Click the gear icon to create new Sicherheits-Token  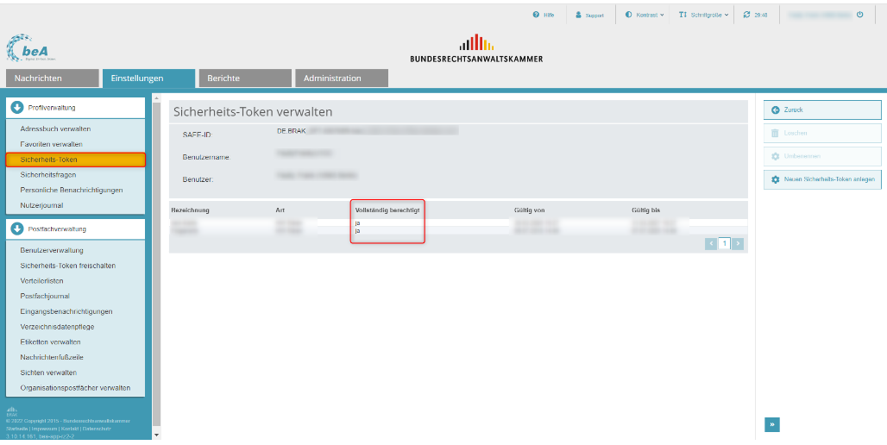pyautogui.click(x=775, y=179)
